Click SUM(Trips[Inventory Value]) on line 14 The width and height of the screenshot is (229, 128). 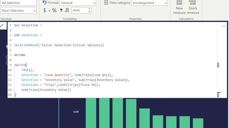coord(46,90)
